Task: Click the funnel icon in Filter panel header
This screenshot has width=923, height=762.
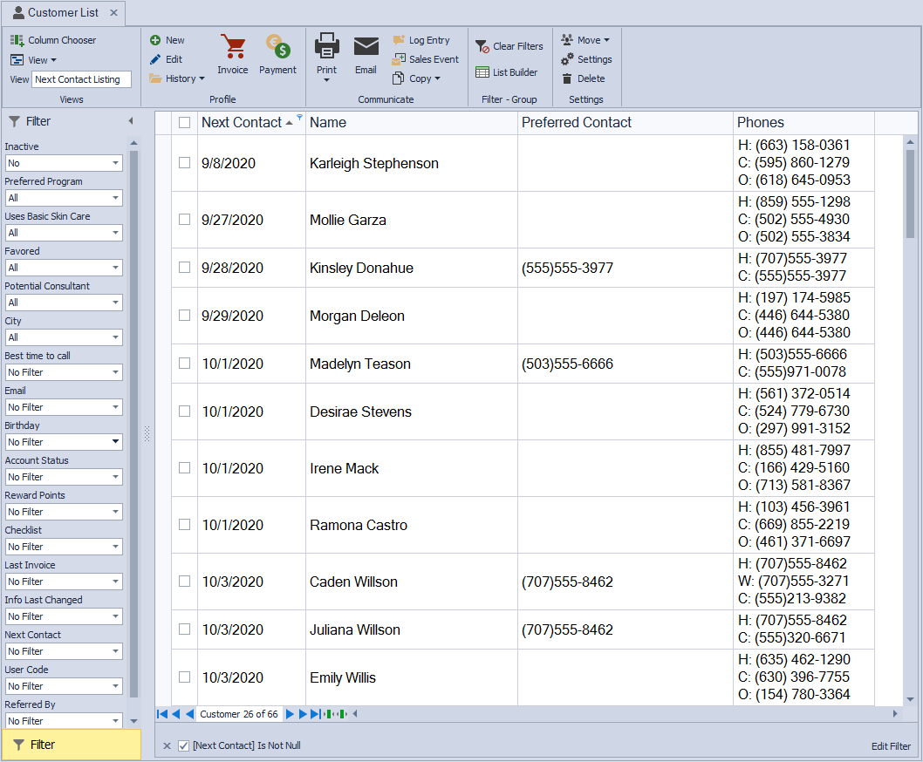Action: (x=15, y=121)
